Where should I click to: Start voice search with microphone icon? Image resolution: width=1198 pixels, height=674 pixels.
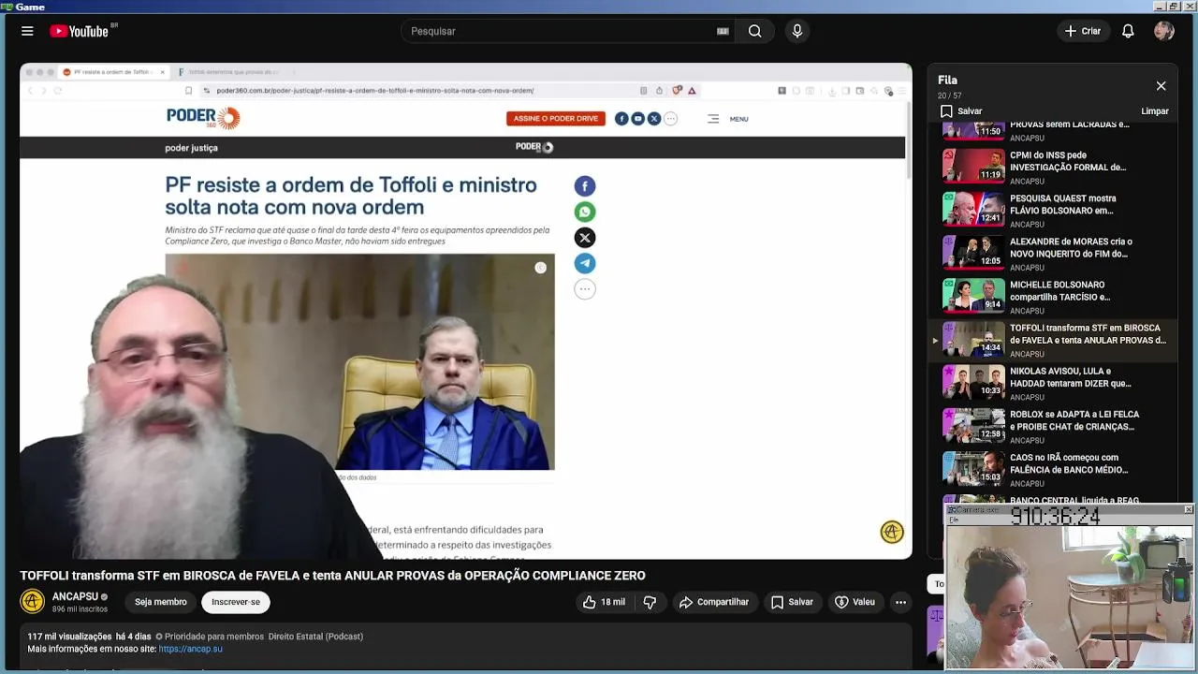point(797,31)
